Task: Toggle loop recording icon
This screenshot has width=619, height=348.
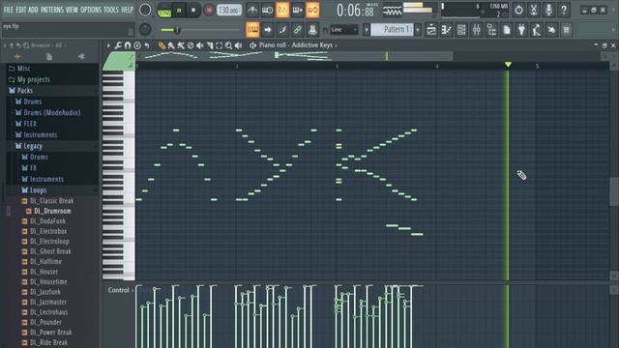Action: click(312, 10)
